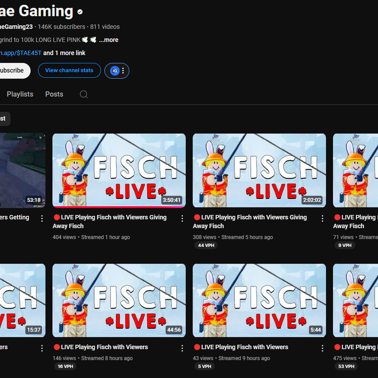Click the '811 videos' count text
Screen dimensions: 378x378
tap(105, 27)
